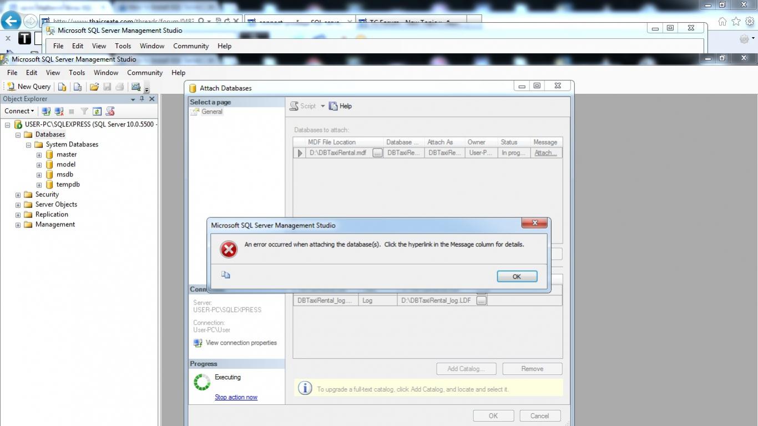Click the Filter funnel icon in Object Explorer
This screenshot has height=426, width=758.
84,111
